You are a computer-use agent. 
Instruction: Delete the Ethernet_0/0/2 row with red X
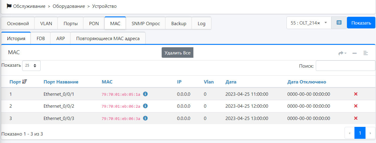click(x=356, y=106)
